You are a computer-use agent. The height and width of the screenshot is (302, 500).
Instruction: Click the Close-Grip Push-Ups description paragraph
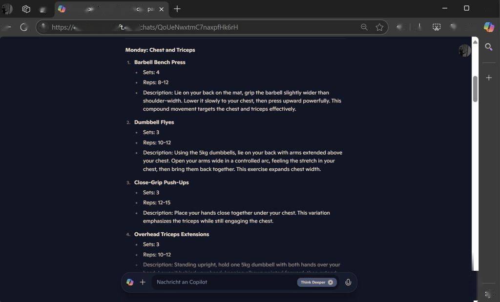coord(236,217)
